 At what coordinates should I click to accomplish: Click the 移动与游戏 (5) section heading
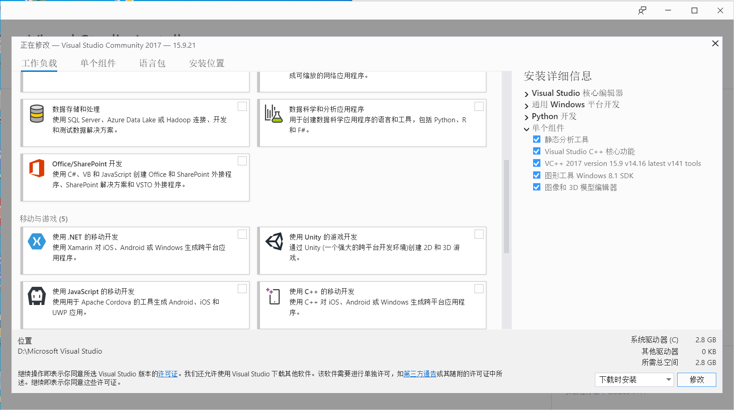pyautogui.click(x=44, y=219)
